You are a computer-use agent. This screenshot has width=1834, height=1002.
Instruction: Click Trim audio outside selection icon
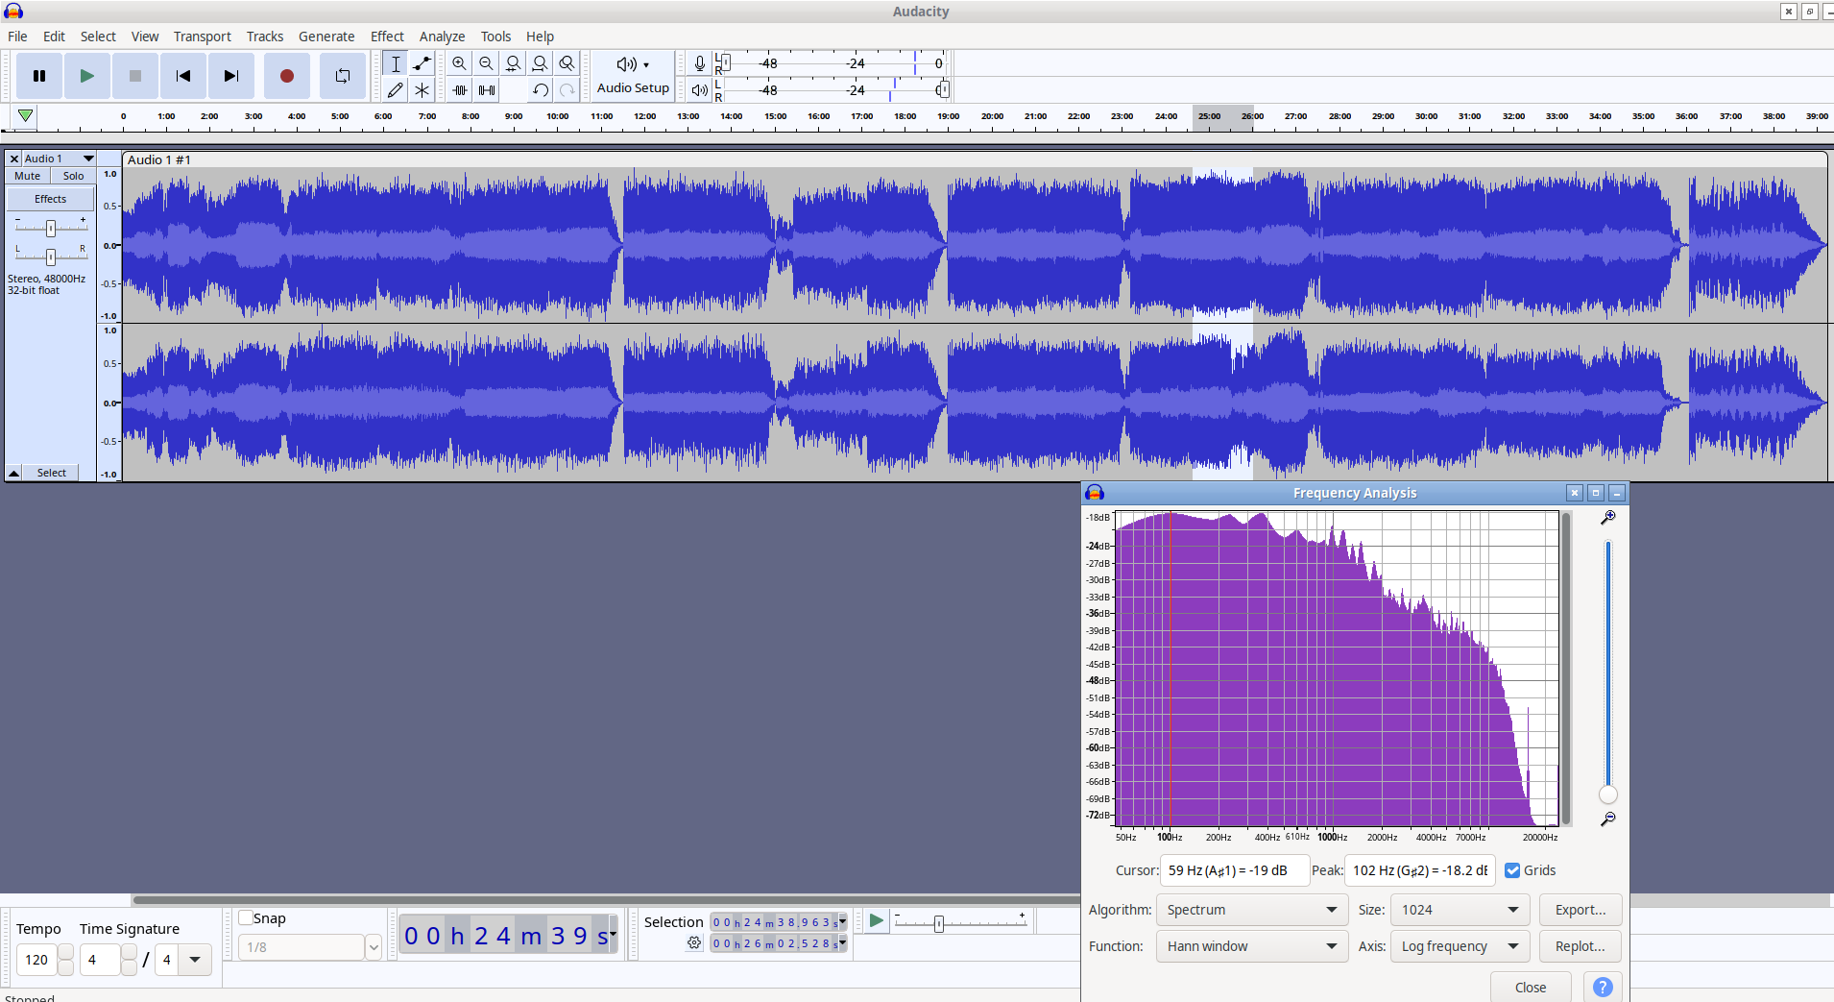[460, 90]
